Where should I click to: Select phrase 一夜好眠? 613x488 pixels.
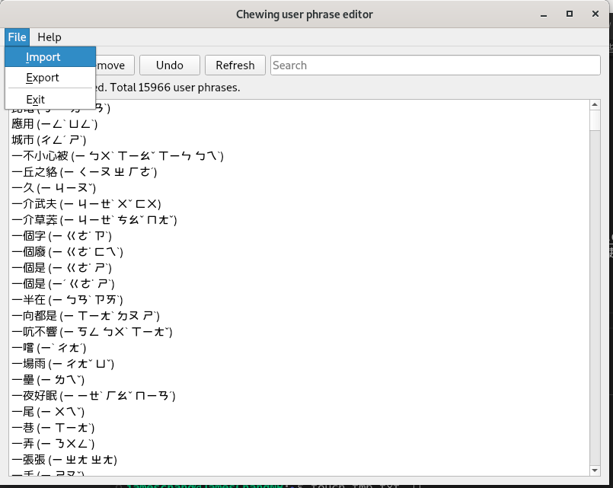(x=299, y=396)
